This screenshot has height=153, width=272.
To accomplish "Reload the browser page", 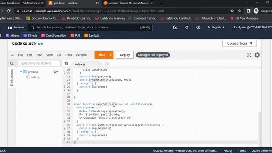I will (9, 11).
